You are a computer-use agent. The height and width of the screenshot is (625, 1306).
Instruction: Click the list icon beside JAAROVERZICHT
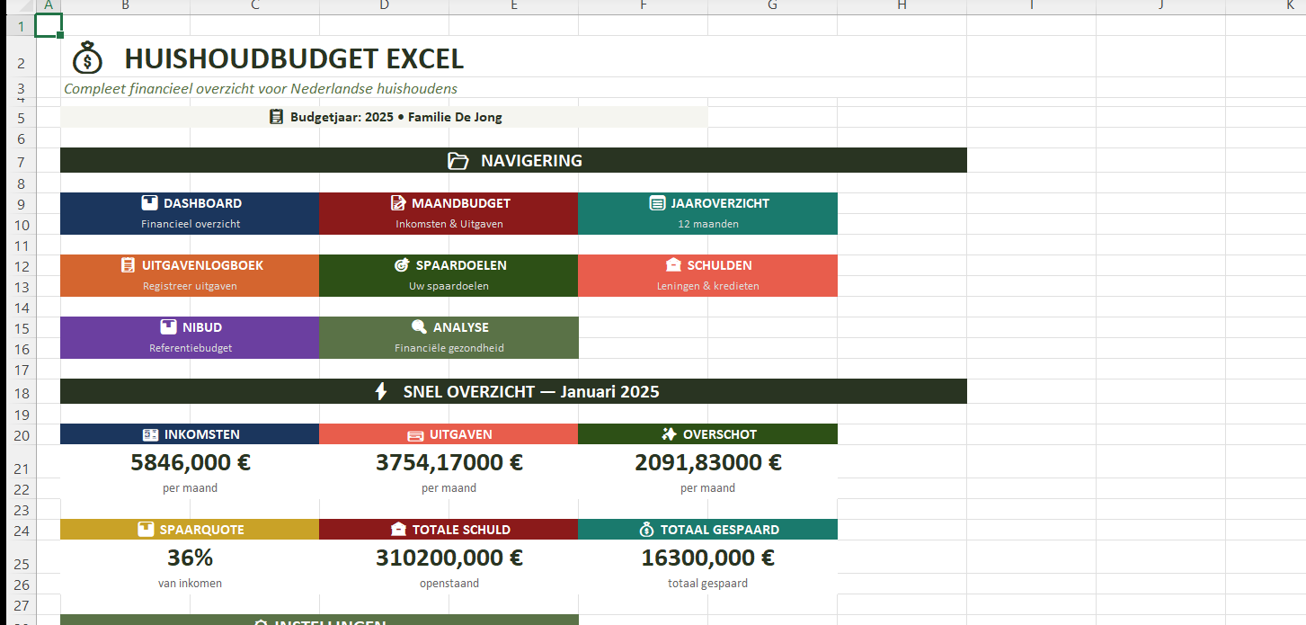657,203
